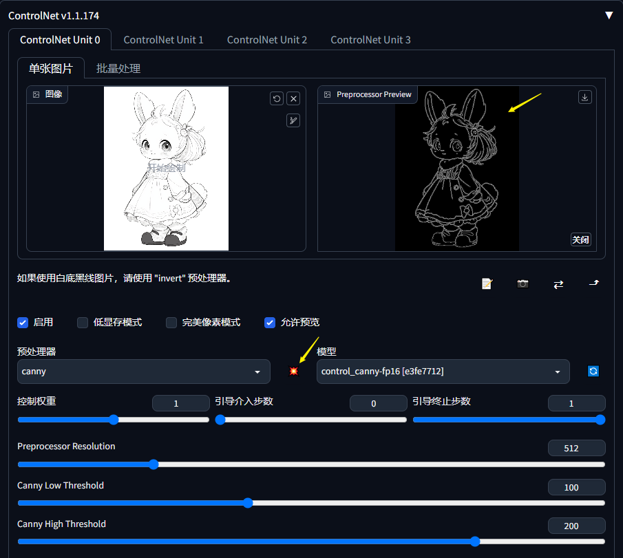
Task: Open the 预处理器 canny dropdown
Action: tap(144, 372)
